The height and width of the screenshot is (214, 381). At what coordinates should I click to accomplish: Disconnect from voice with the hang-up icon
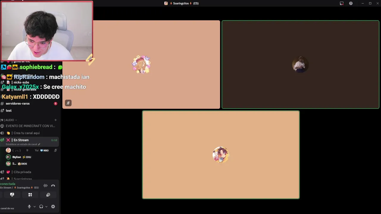[53, 186]
